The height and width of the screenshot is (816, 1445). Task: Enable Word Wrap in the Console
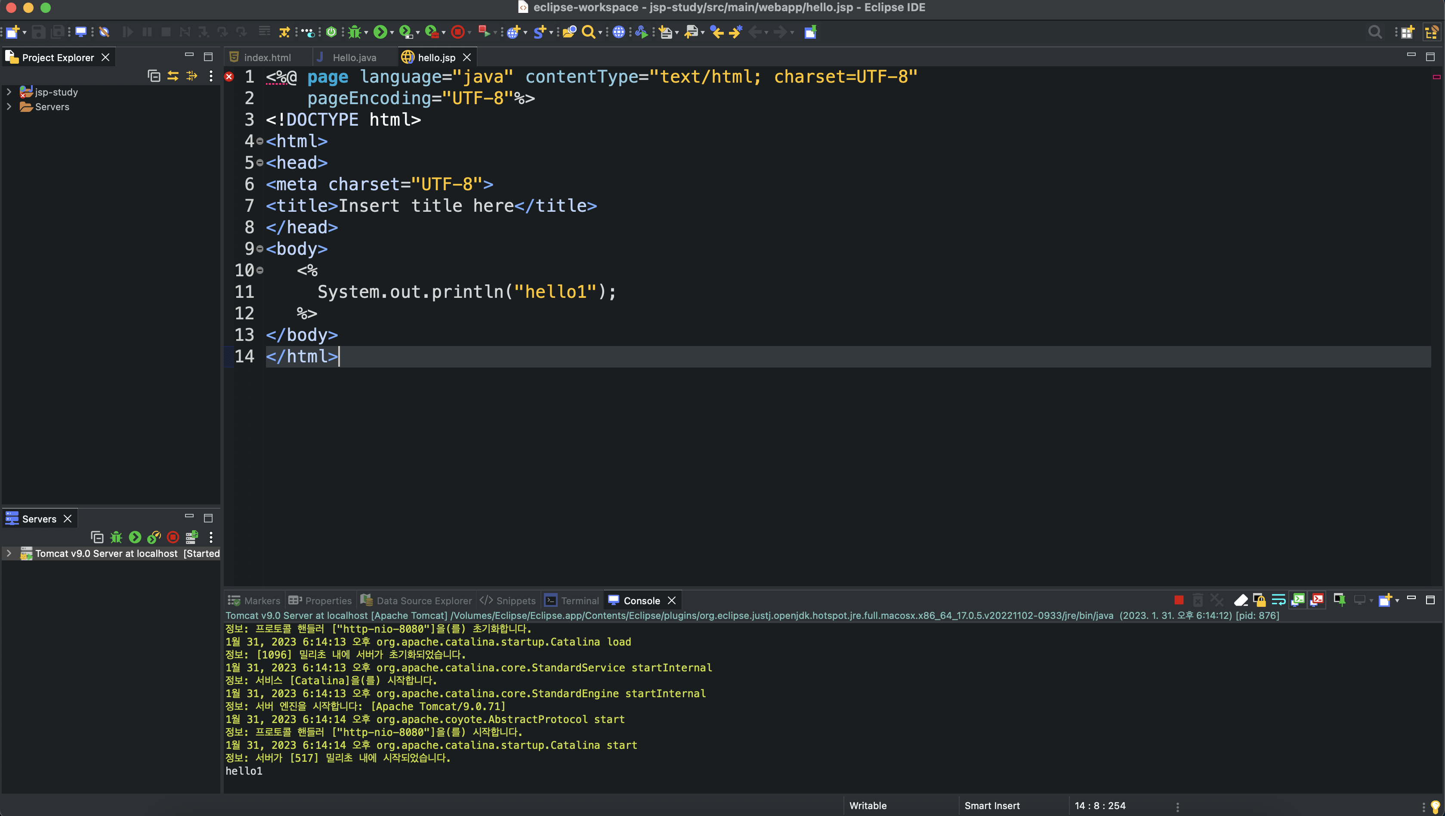(1279, 600)
